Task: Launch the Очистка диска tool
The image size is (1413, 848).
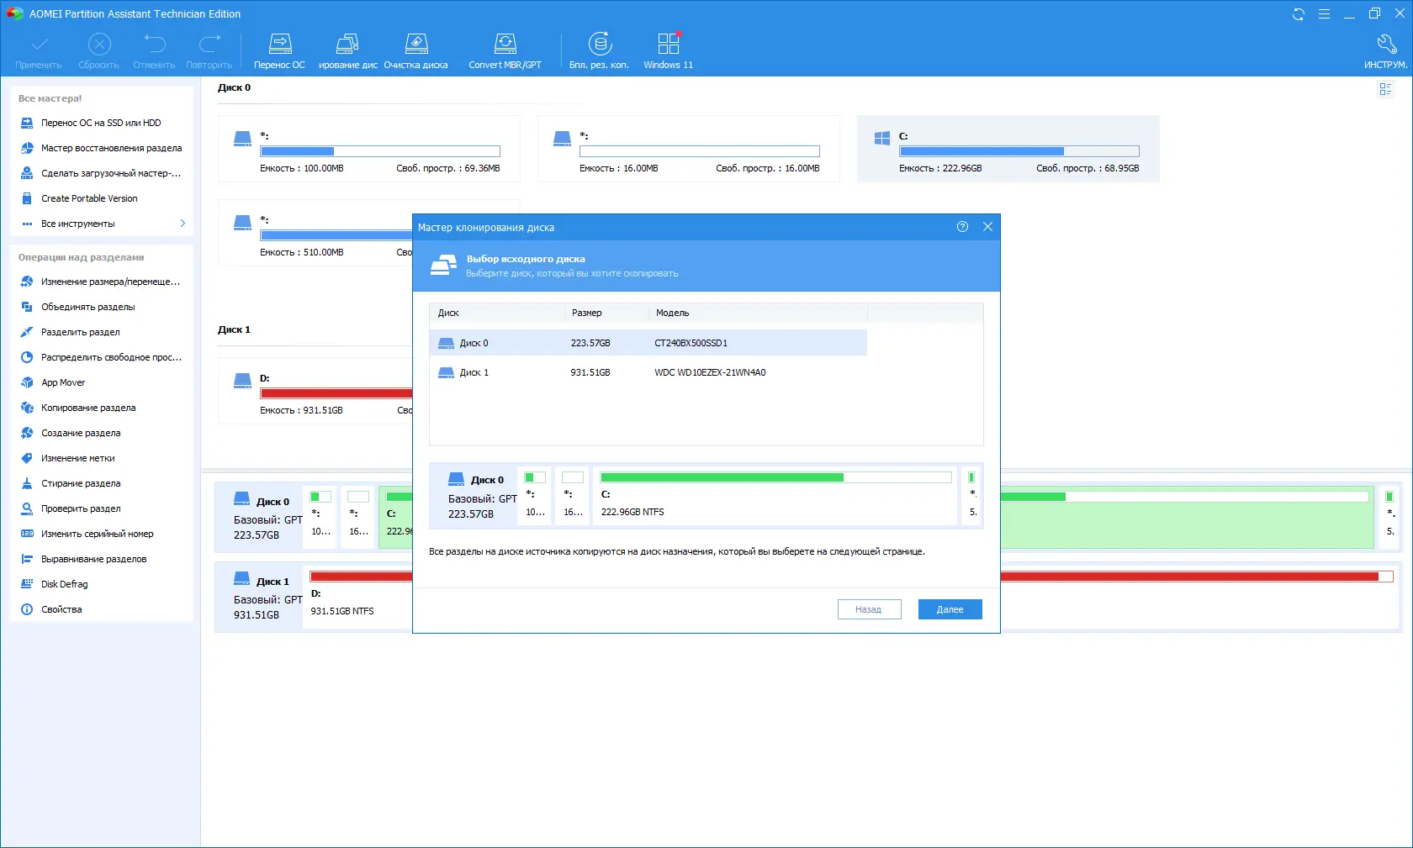Action: 415,51
